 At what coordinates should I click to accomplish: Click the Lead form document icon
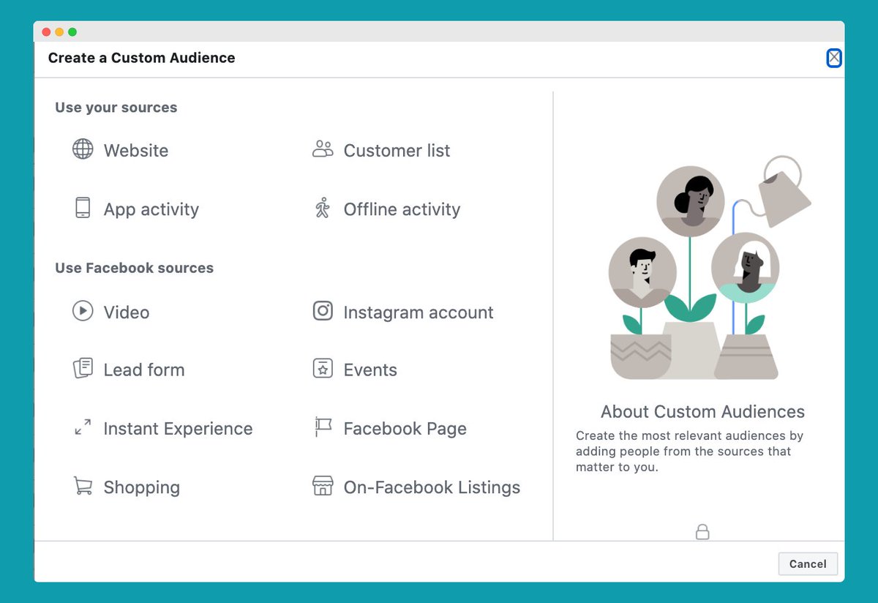tap(83, 368)
